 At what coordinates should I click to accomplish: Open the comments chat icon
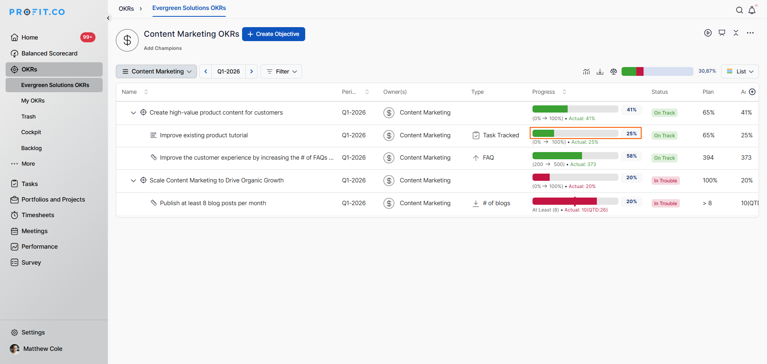coord(722,33)
